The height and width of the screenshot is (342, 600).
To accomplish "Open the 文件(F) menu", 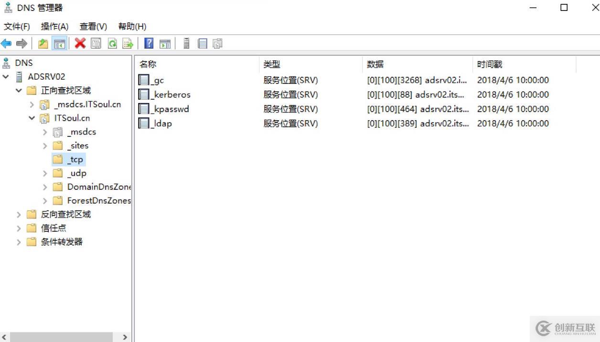I will click(17, 27).
